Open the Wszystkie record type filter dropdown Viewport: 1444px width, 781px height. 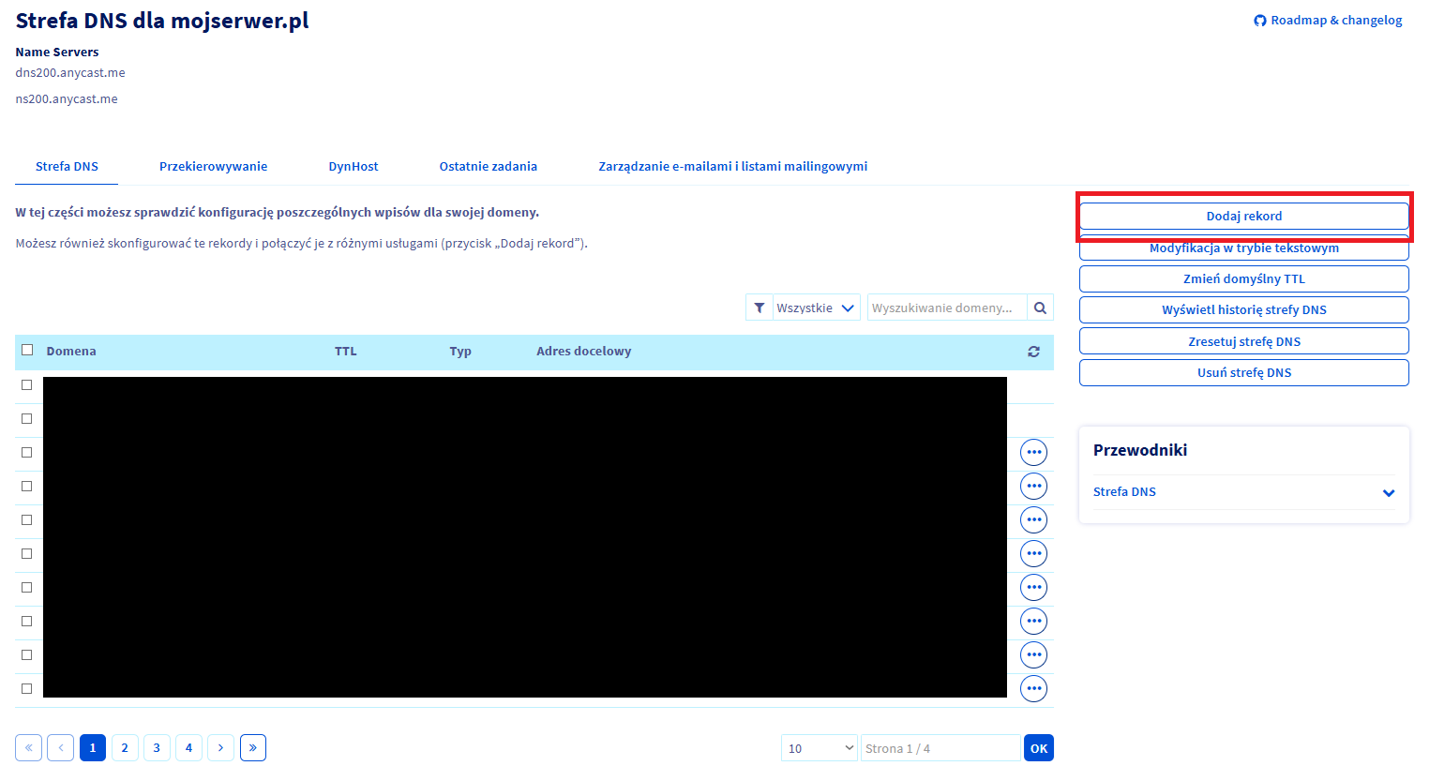point(816,308)
